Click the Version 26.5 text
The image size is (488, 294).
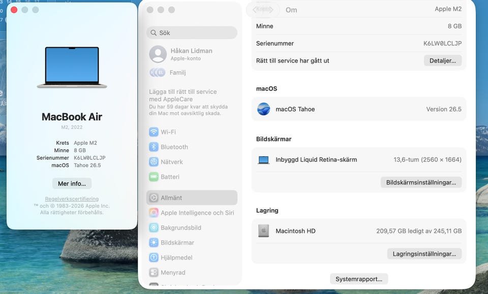[444, 109]
